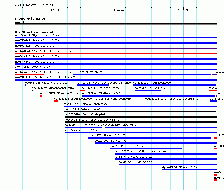The image size is (224, 190).
Task: Open nsv4519534 (gnomADStructuralVariants) label
Action: 104,83
